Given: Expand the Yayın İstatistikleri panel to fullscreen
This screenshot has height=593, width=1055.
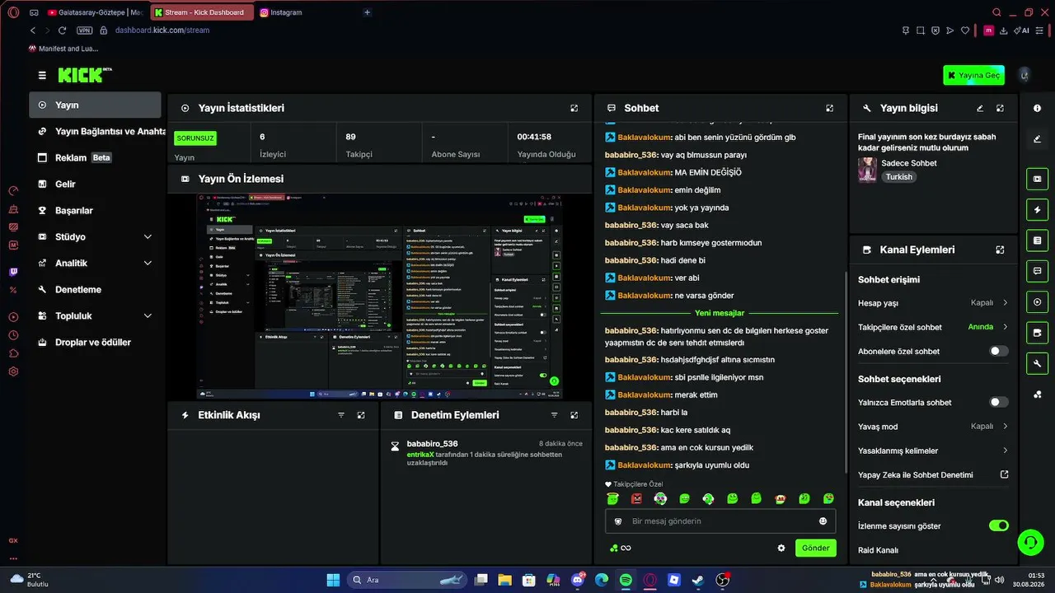Looking at the screenshot, I should (x=574, y=108).
